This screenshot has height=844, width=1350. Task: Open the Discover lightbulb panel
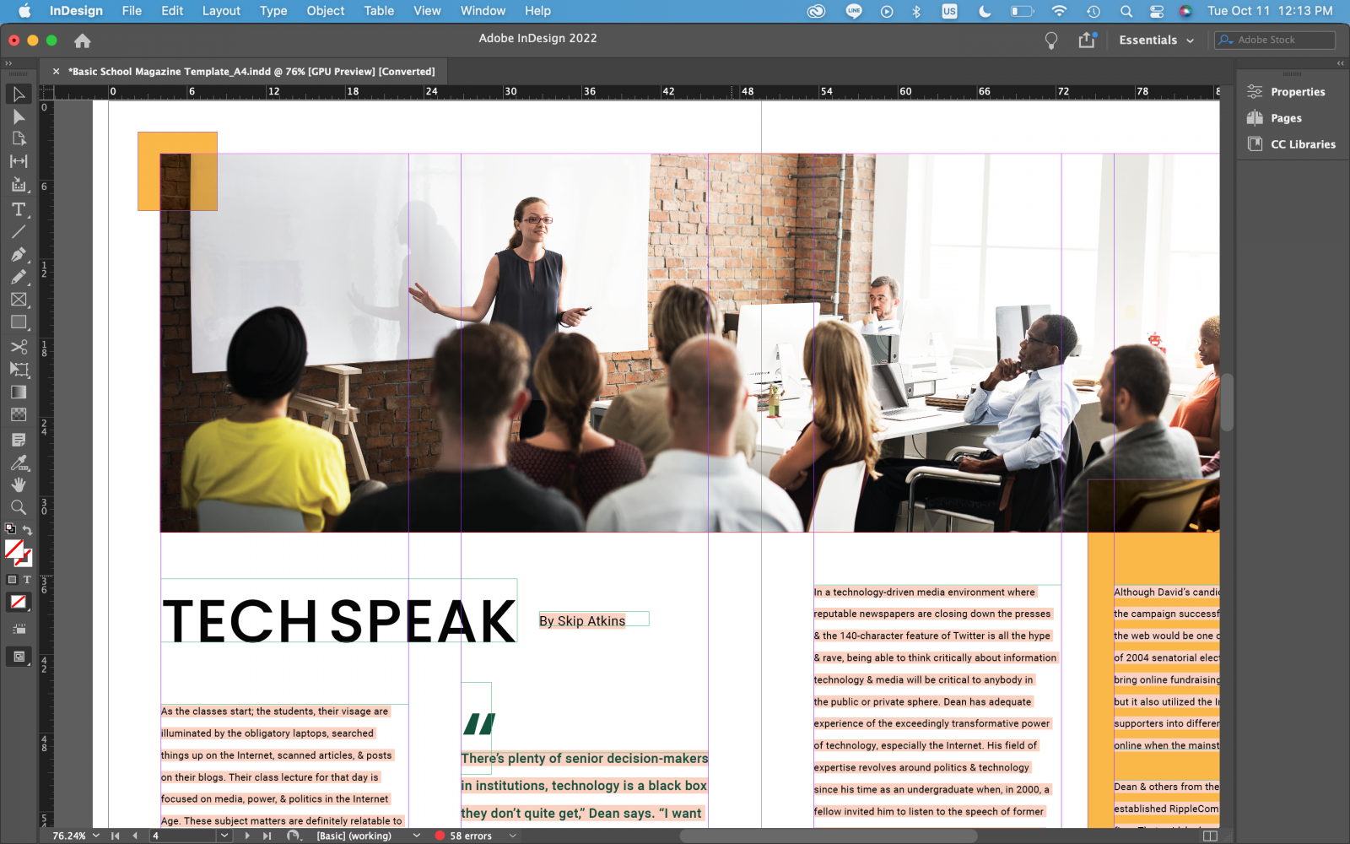click(1051, 41)
